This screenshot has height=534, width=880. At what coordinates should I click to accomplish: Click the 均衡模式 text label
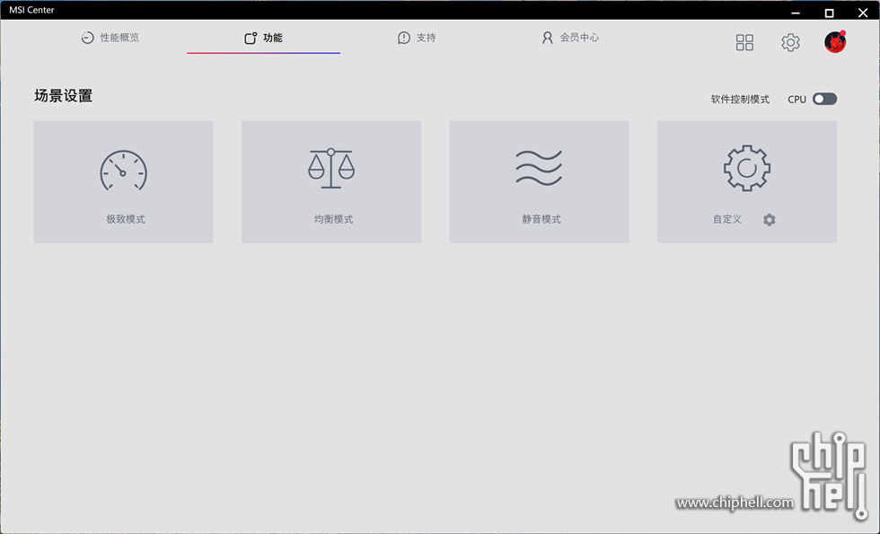(x=333, y=219)
